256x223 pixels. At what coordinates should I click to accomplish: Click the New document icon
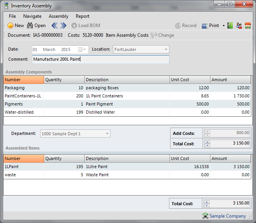10,26
